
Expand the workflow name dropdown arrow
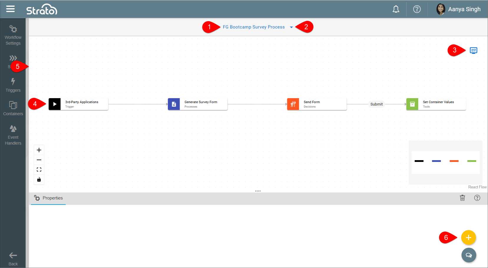(291, 27)
